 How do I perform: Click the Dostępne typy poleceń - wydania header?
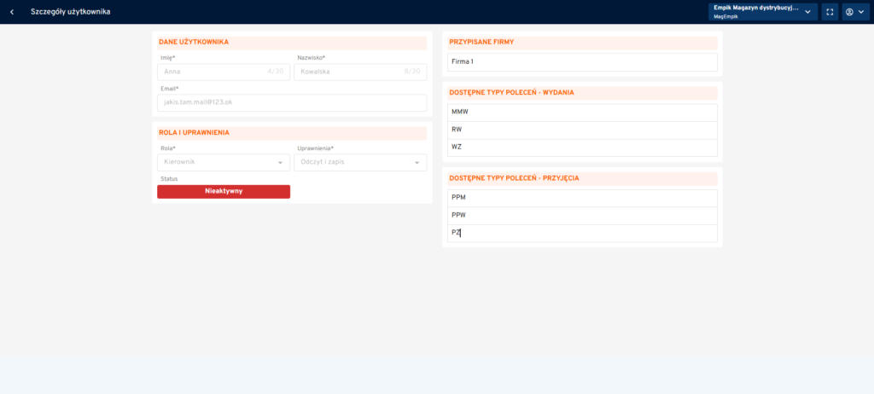(511, 92)
